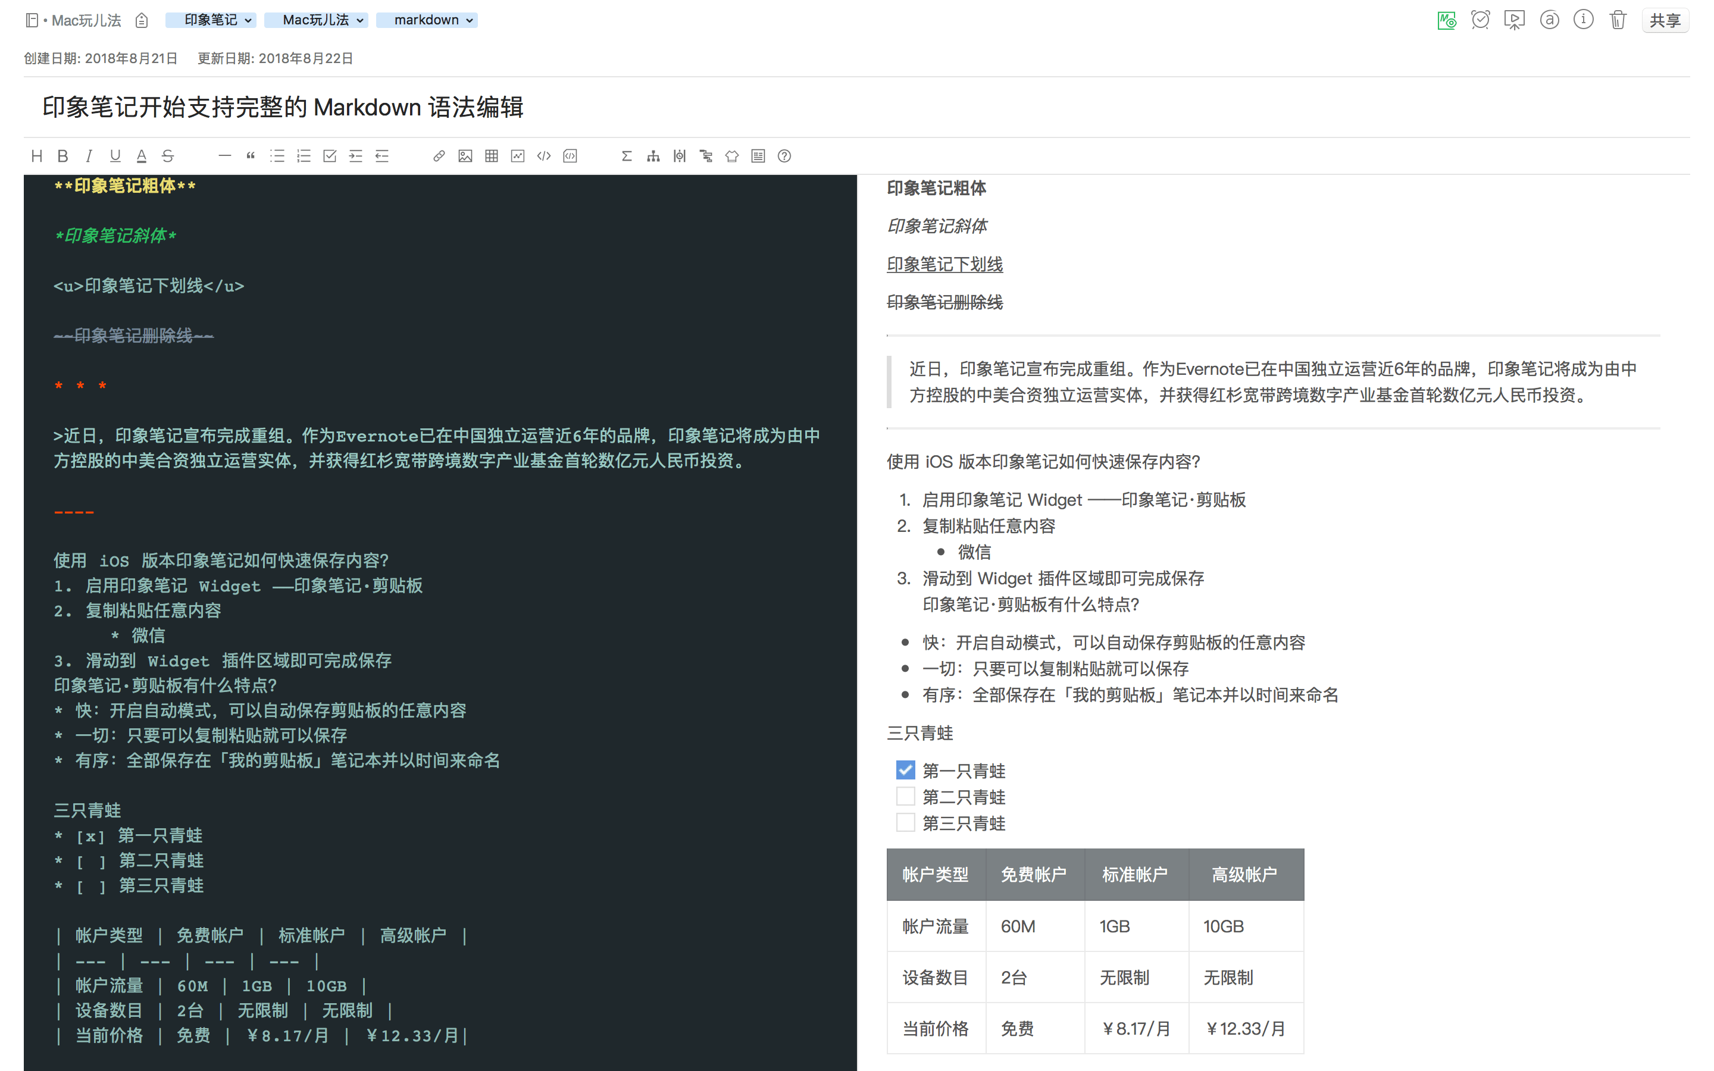Click the 三只青蛙 line in editor
Image resolution: width=1714 pixels, height=1071 pixels.
click(x=88, y=810)
